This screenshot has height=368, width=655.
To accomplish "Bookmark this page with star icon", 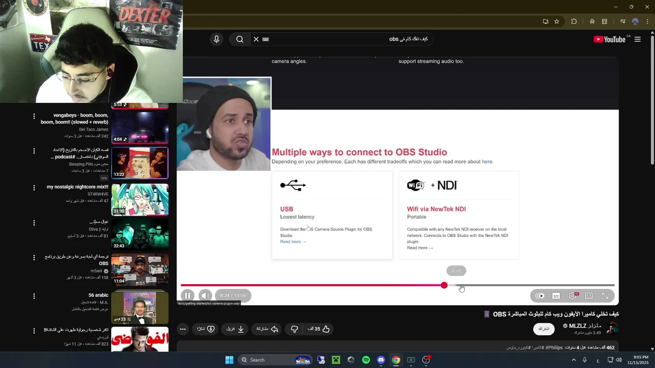I will [557, 21].
